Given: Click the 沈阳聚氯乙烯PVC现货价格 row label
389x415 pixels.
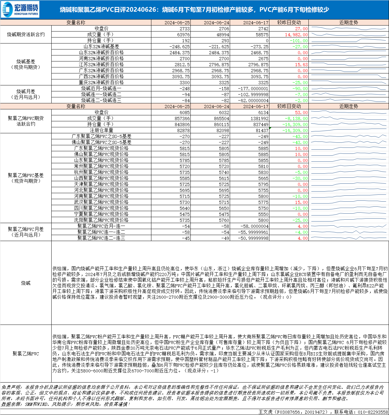Looking at the screenshot, I should [x=101, y=220].
